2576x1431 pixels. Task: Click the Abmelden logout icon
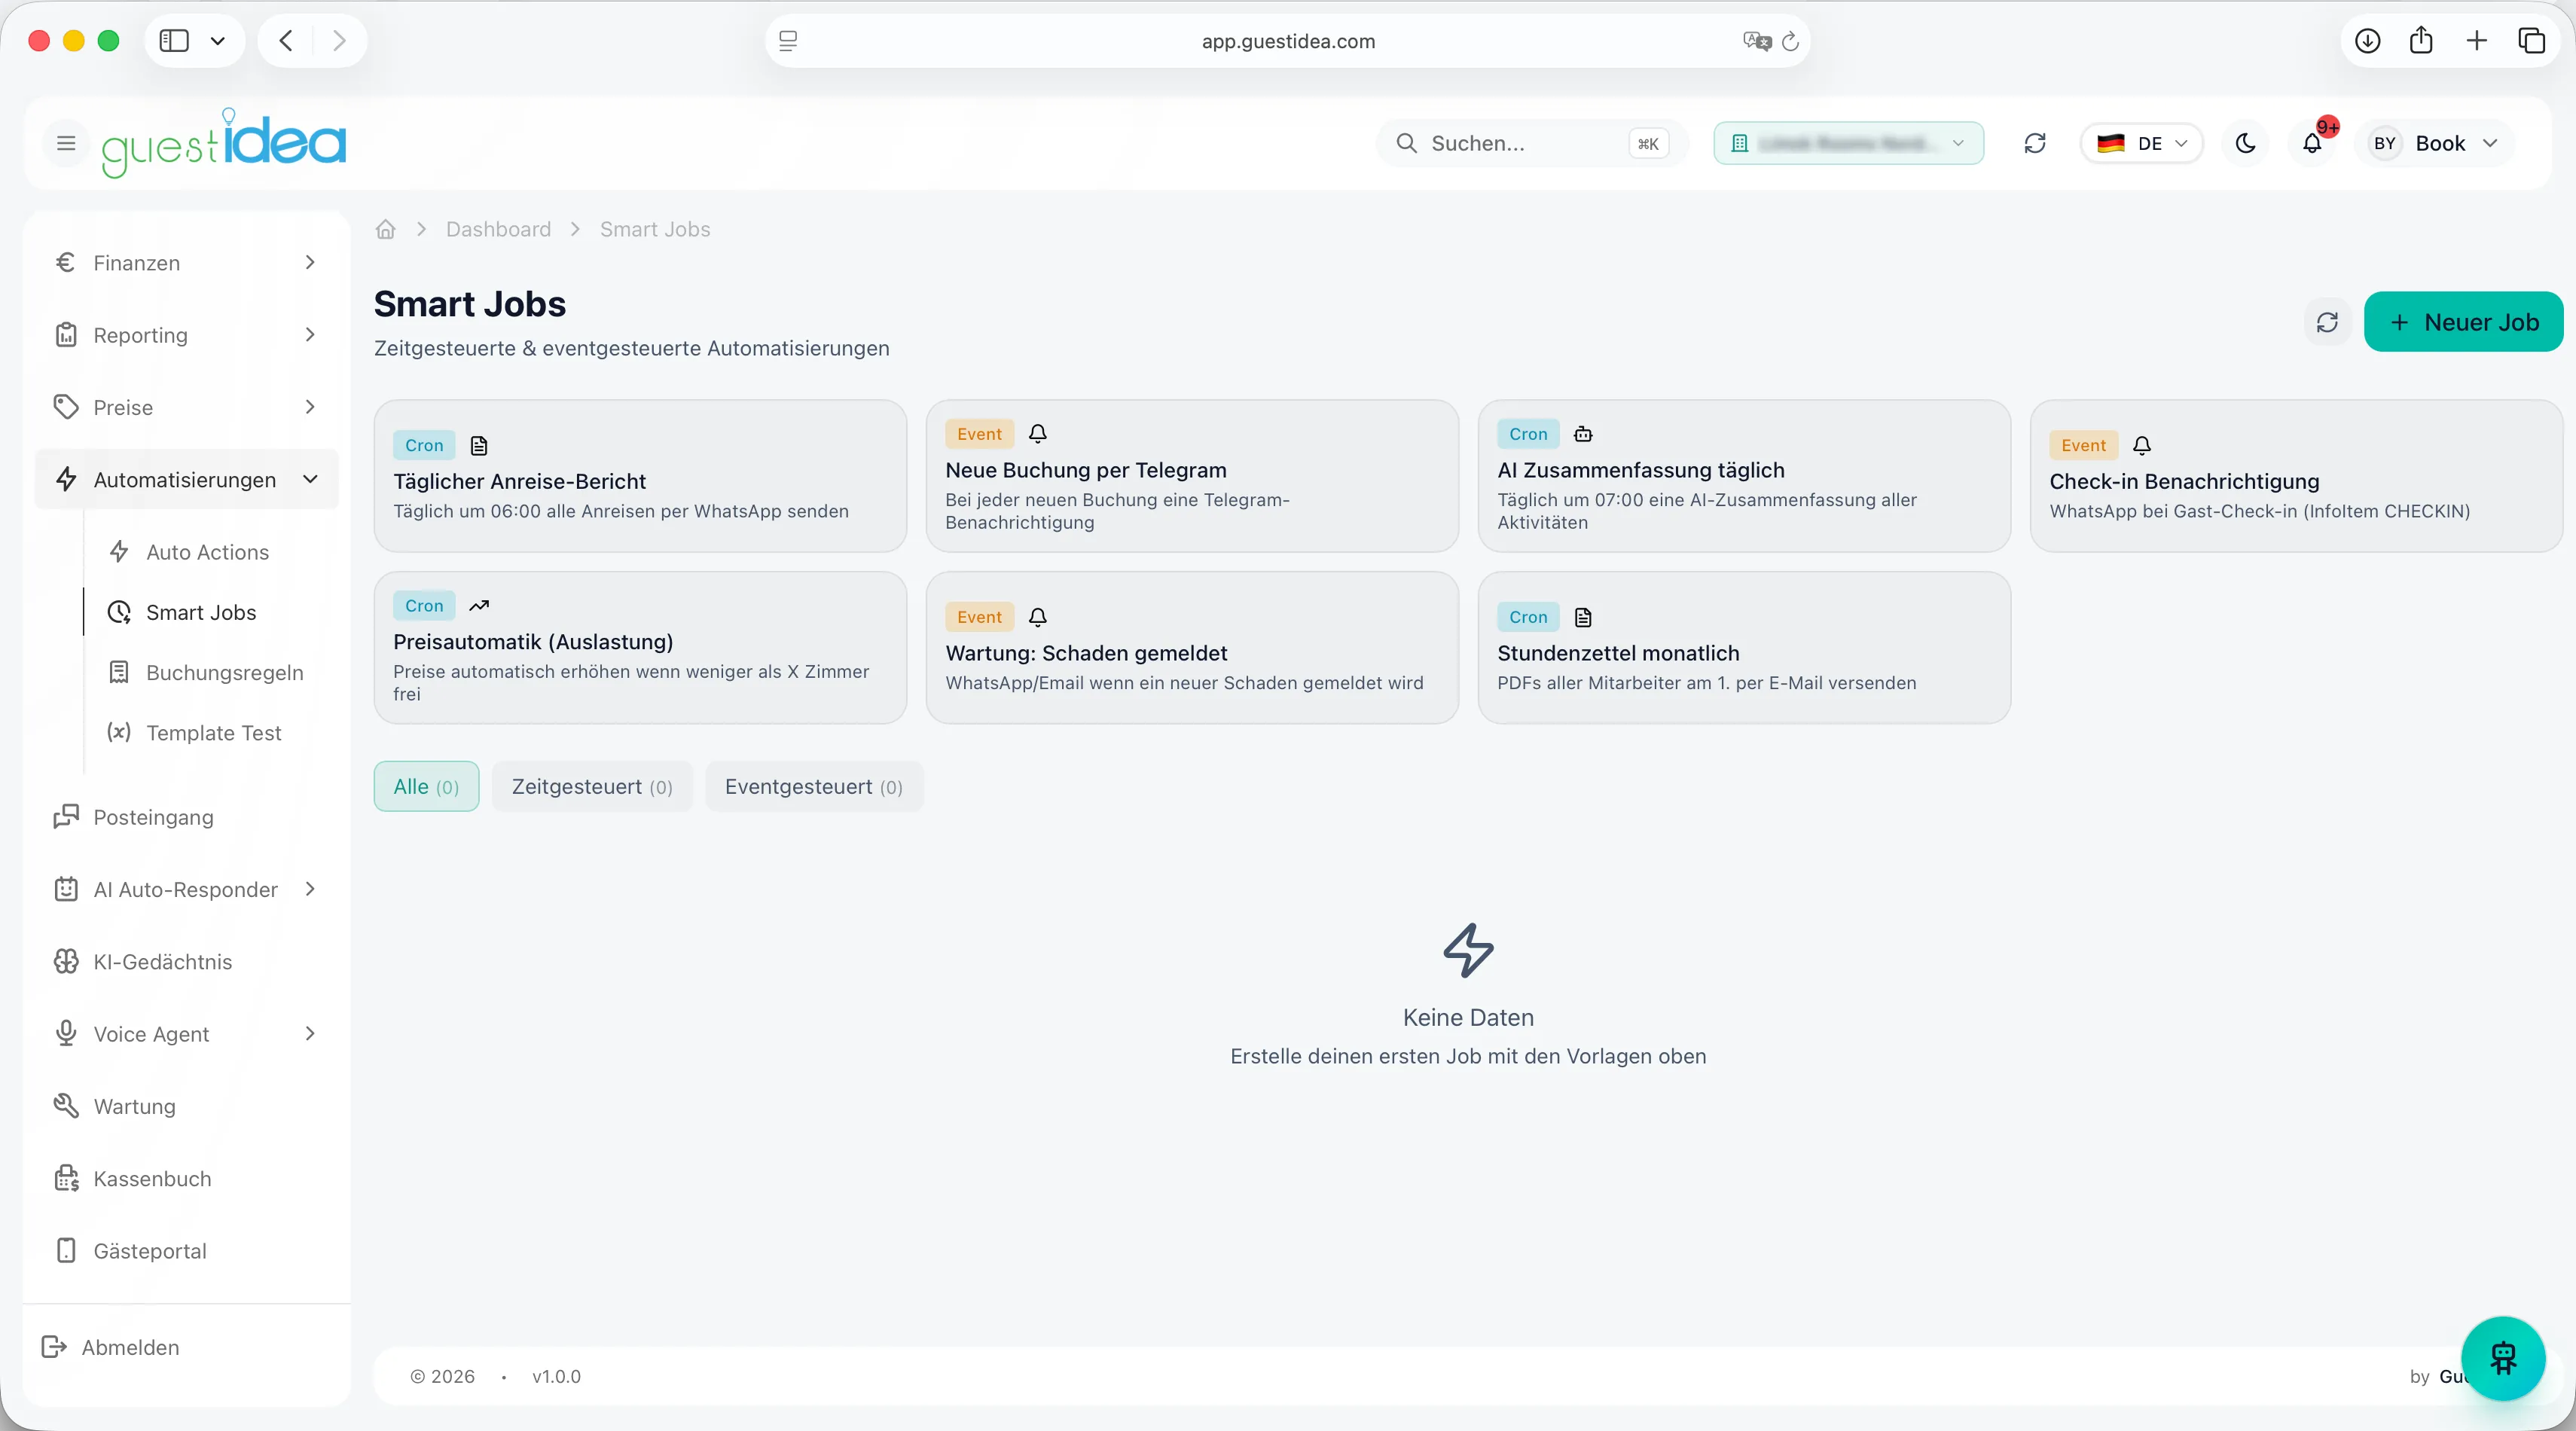(x=54, y=1346)
